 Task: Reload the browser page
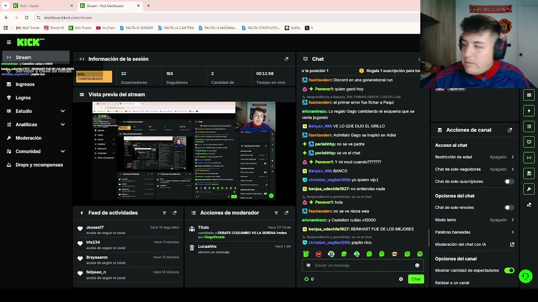pos(26,18)
